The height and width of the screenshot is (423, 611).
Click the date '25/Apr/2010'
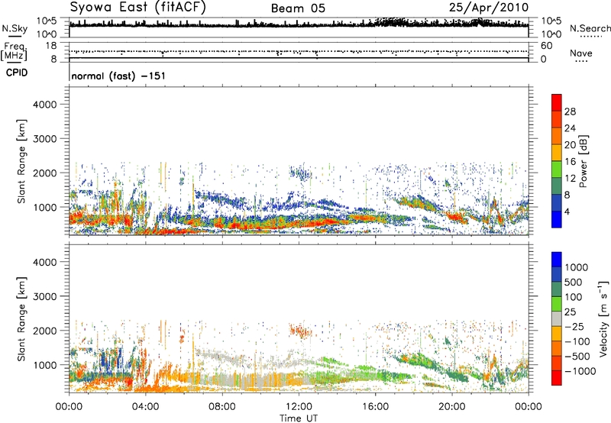click(x=489, y=8)
